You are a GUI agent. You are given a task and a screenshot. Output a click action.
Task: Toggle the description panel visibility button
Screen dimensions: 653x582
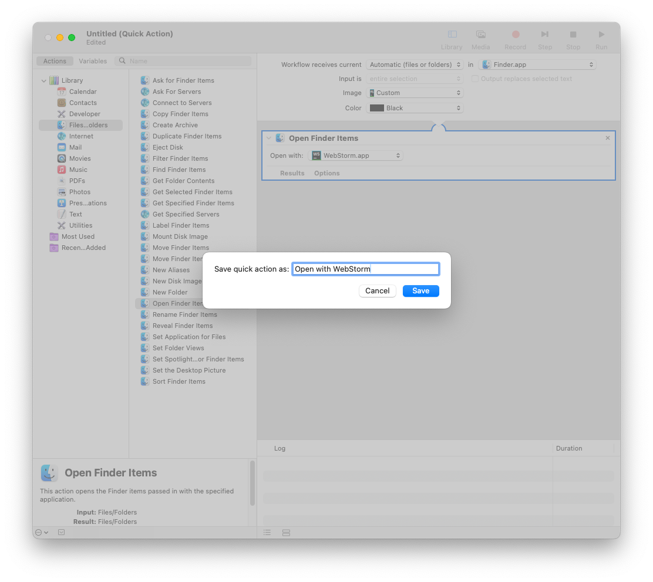61,533
